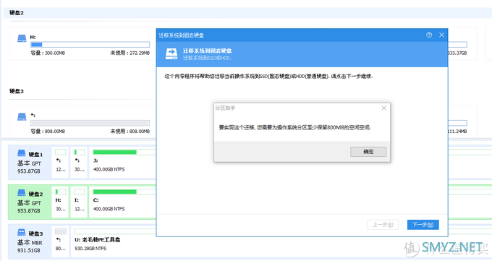Click the 硬盘2 section heading
The image size is (492, 261).
pyautogui.click(x=17, y=13)
